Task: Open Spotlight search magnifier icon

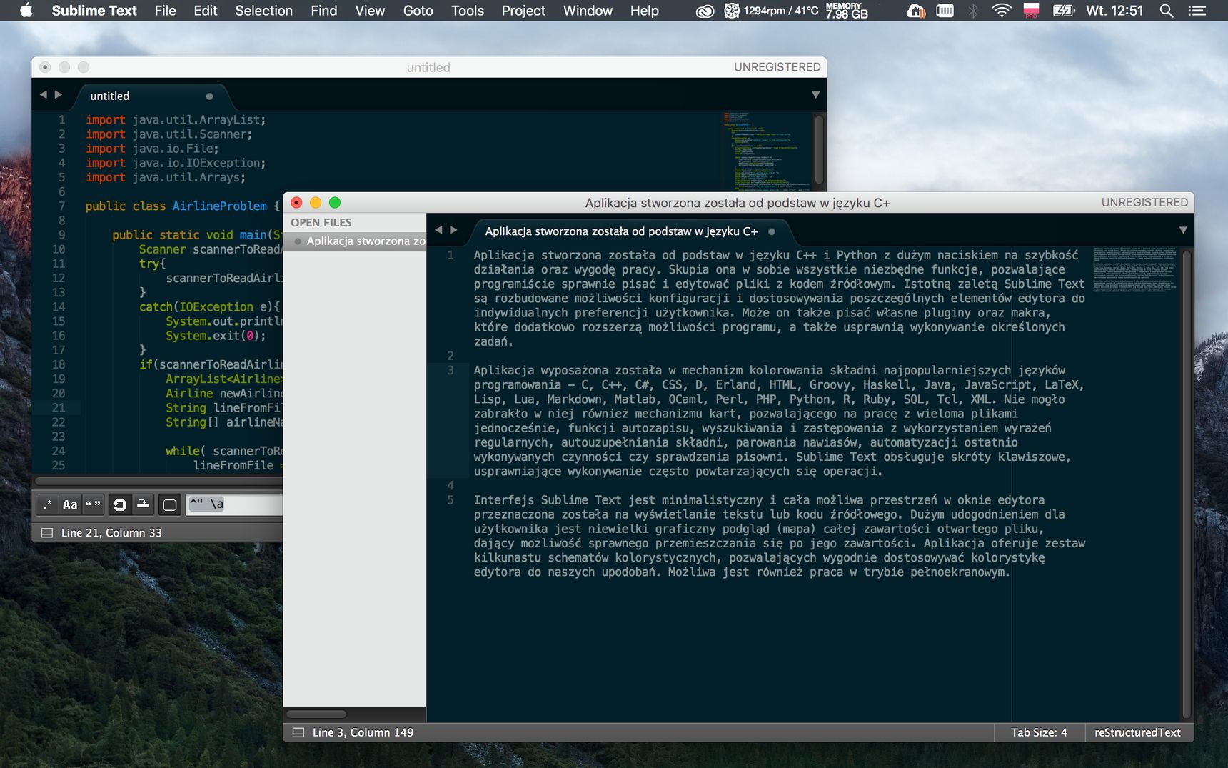Action: (1167, 11)
